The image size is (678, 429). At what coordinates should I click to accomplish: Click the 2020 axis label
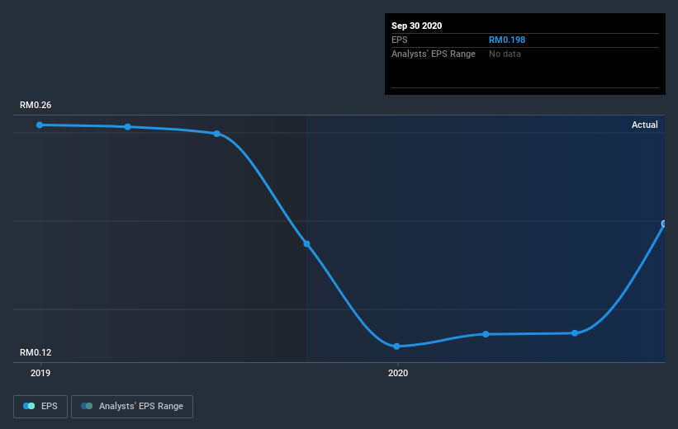click(x=398, y=373)
